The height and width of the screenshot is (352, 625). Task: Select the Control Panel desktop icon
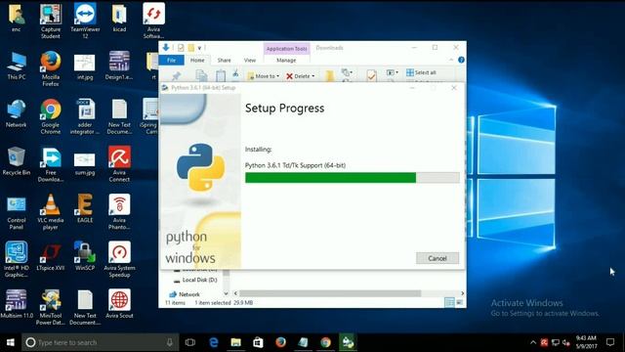click(x=17, y=212)
